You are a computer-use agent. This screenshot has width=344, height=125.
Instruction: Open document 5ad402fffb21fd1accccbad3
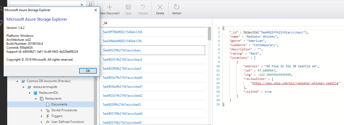coord(122,105)
